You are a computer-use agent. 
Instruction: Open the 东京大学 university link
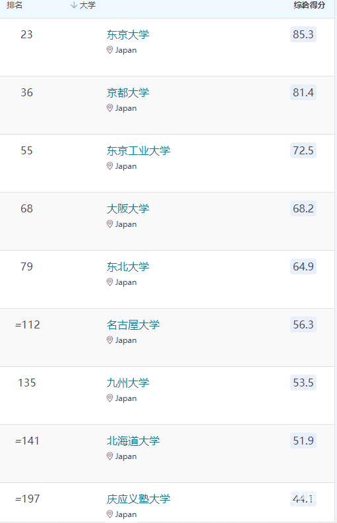tap(128, 35)
